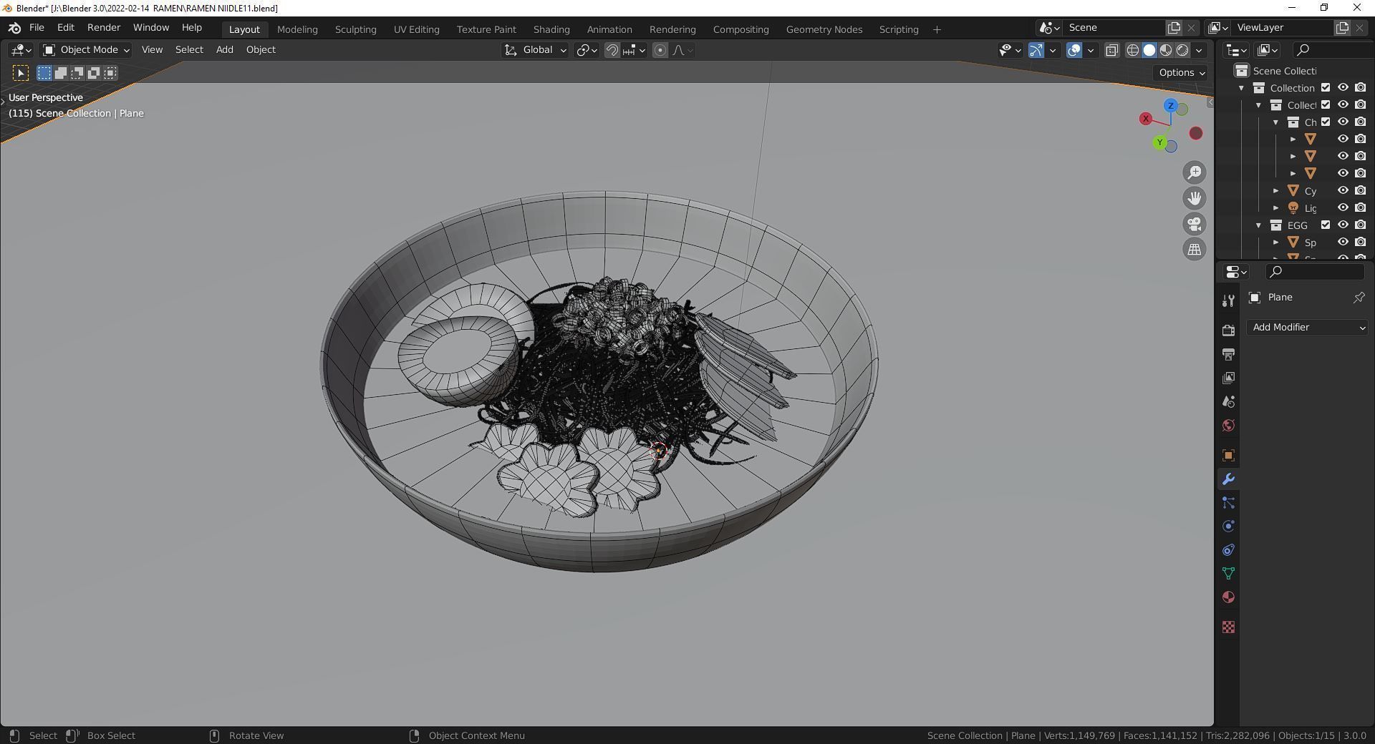Collapse the Ch collection
The height and width of the screenshot is (744, 1375).
click(x=1275, y=122)
